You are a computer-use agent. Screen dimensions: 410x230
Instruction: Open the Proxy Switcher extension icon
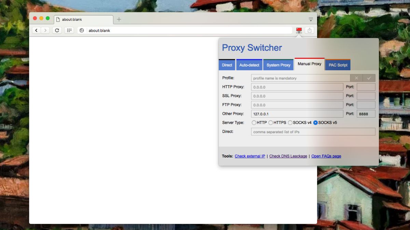(x=298, y=30)
